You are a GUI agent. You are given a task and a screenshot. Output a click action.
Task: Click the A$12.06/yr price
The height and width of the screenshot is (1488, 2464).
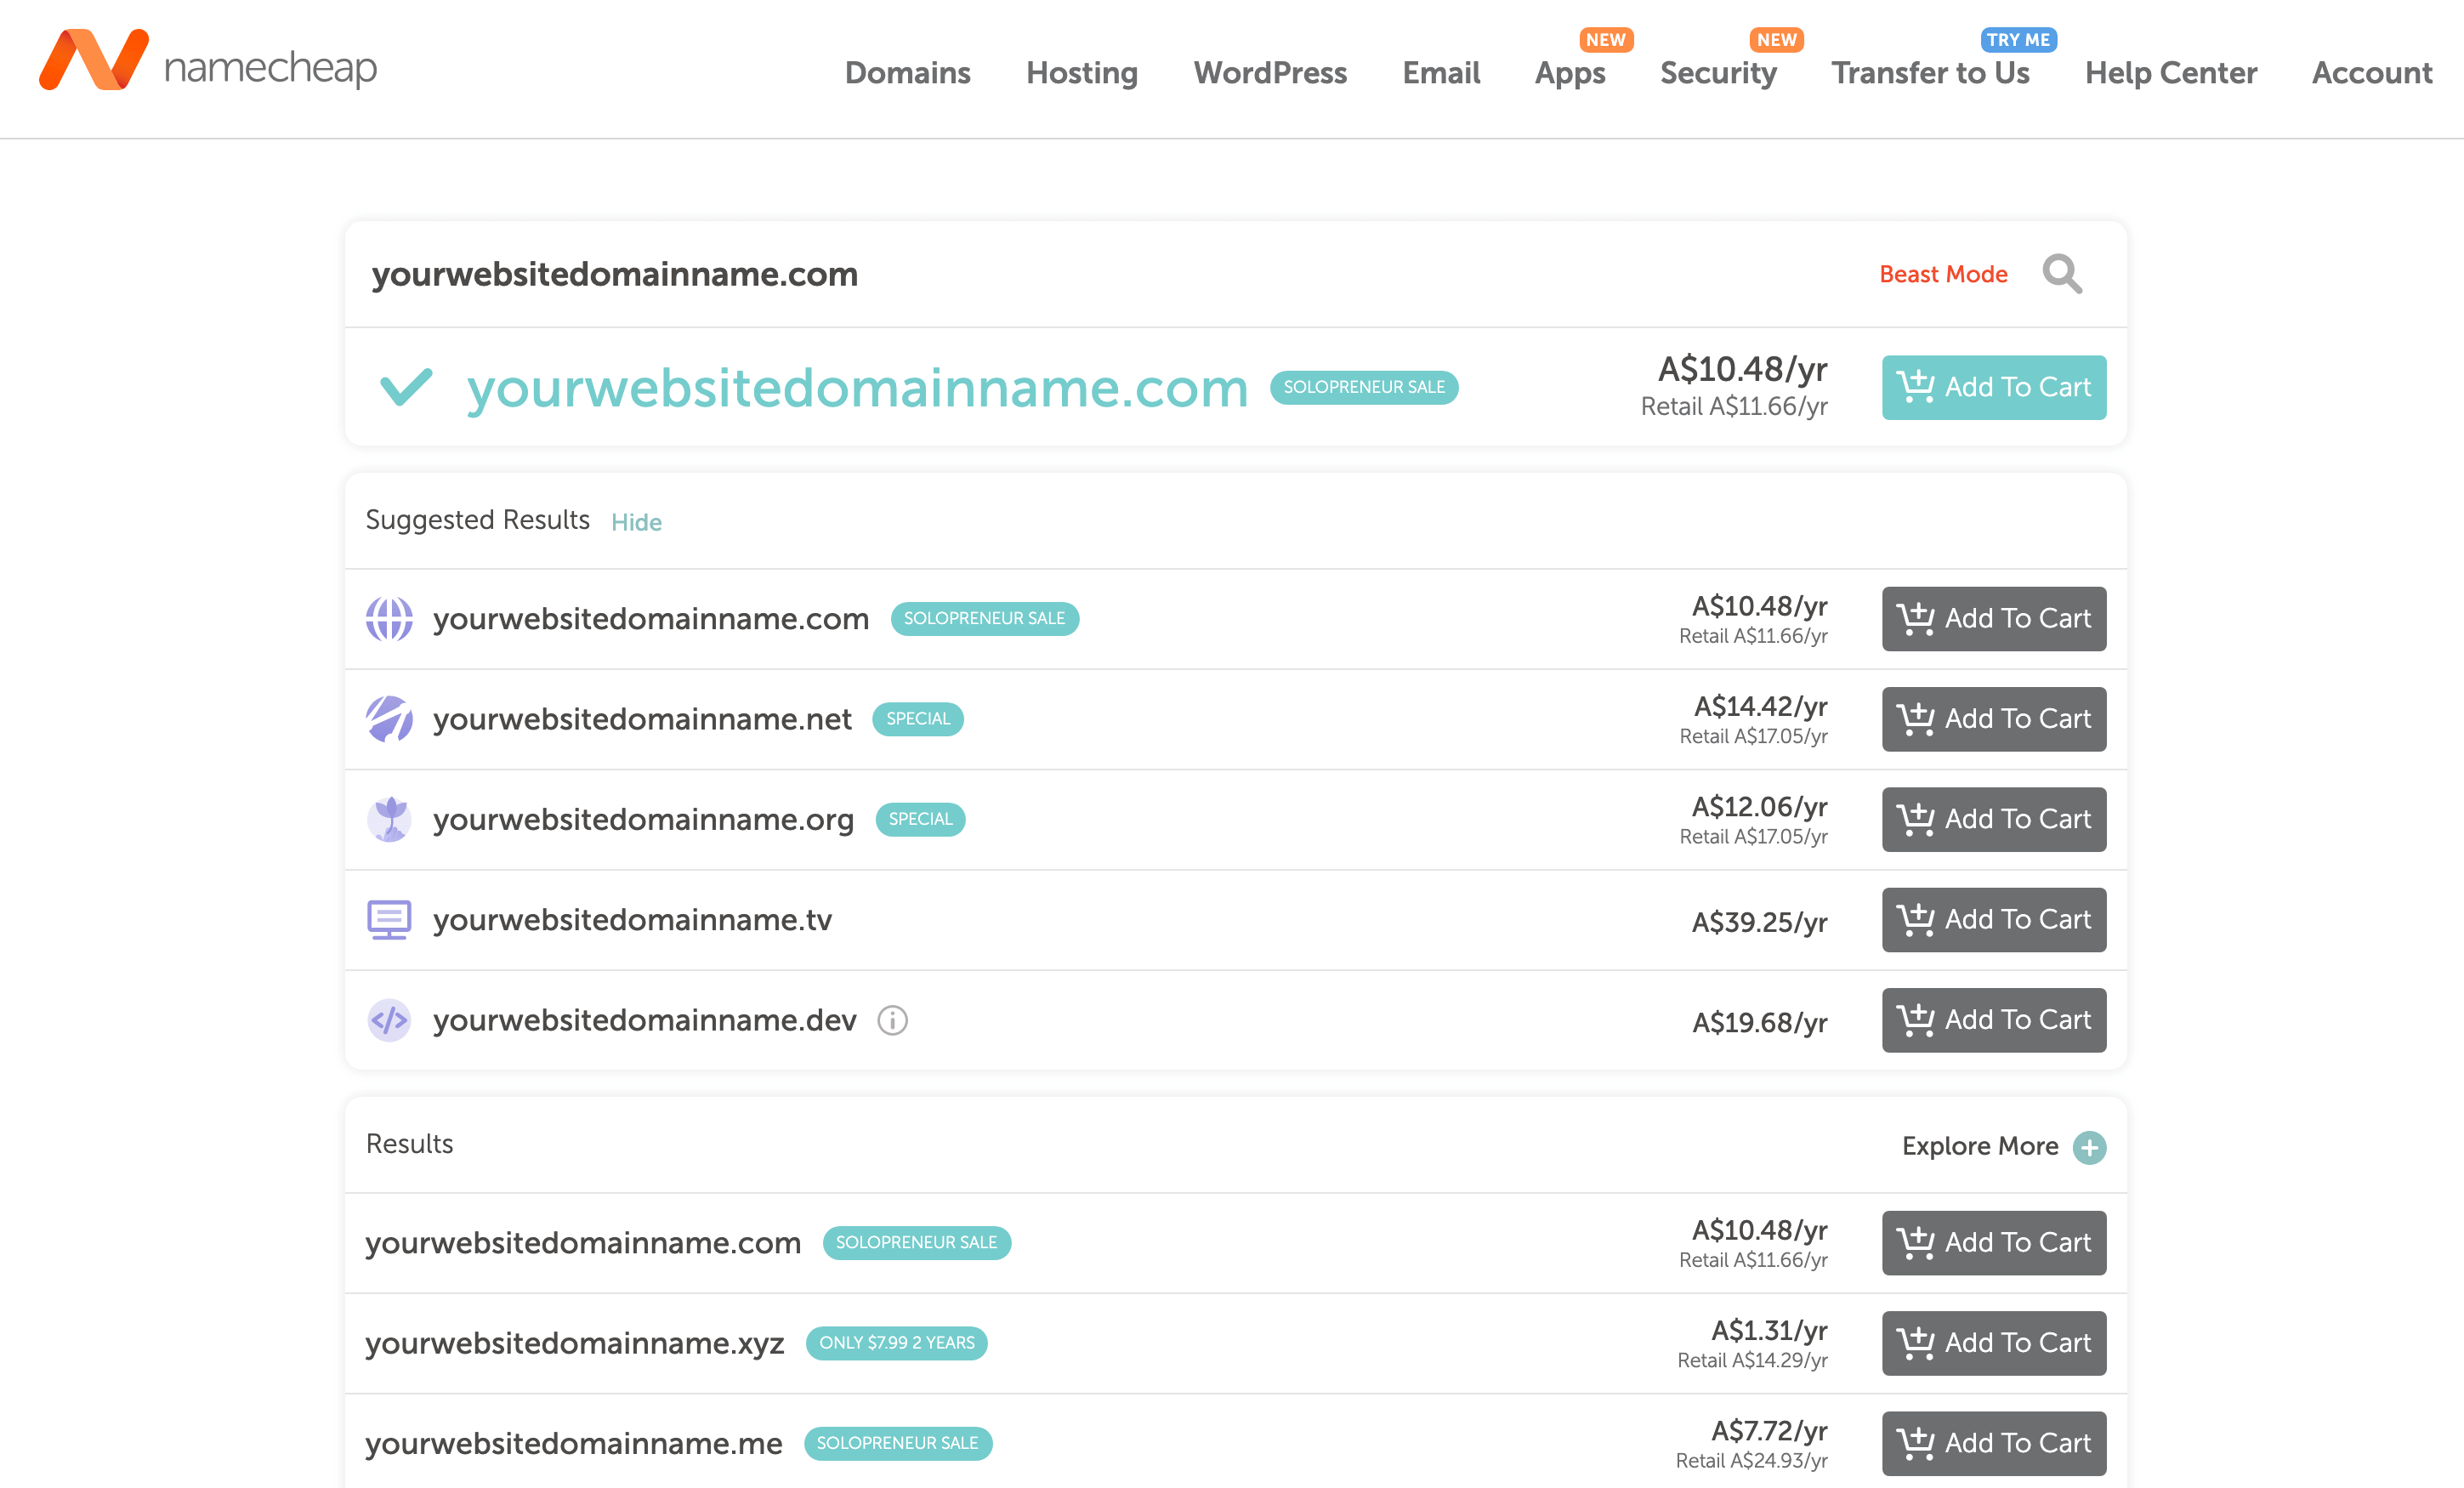1759,806
